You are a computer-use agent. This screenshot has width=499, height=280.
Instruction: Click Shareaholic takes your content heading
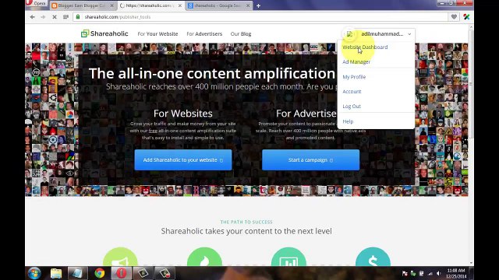point(246,231)
